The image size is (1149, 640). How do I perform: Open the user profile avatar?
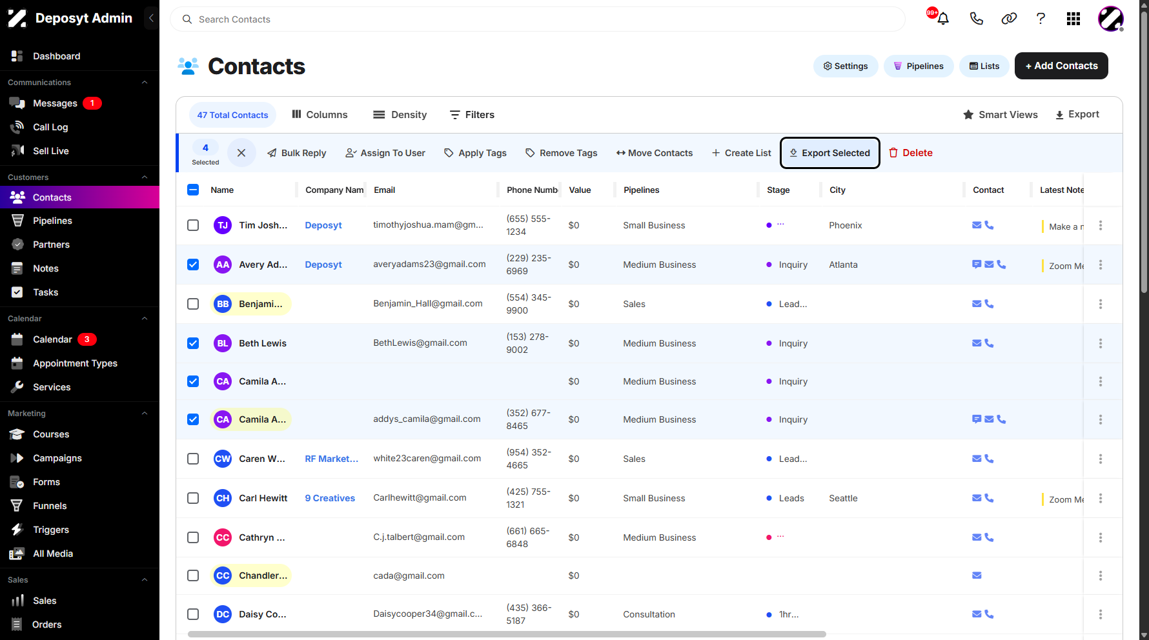[1111, 19]
